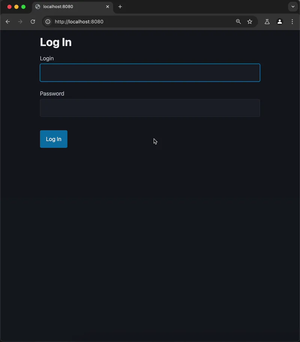Click the favicon on the localhost:8080 tab
300x342 pixels.
click(36, 6)
